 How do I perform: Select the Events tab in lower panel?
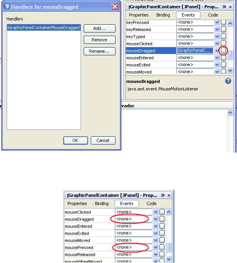coord(127,204)
